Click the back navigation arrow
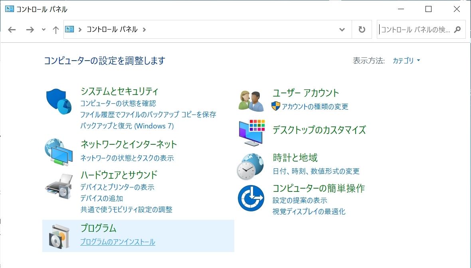Image resolution: width=471 pixels, height=268 pixels. (12, 29)
